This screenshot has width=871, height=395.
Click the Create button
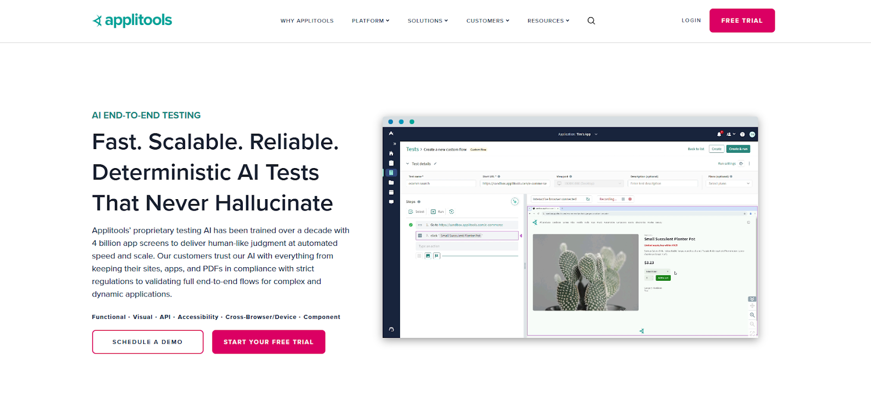tap(716, 149)
